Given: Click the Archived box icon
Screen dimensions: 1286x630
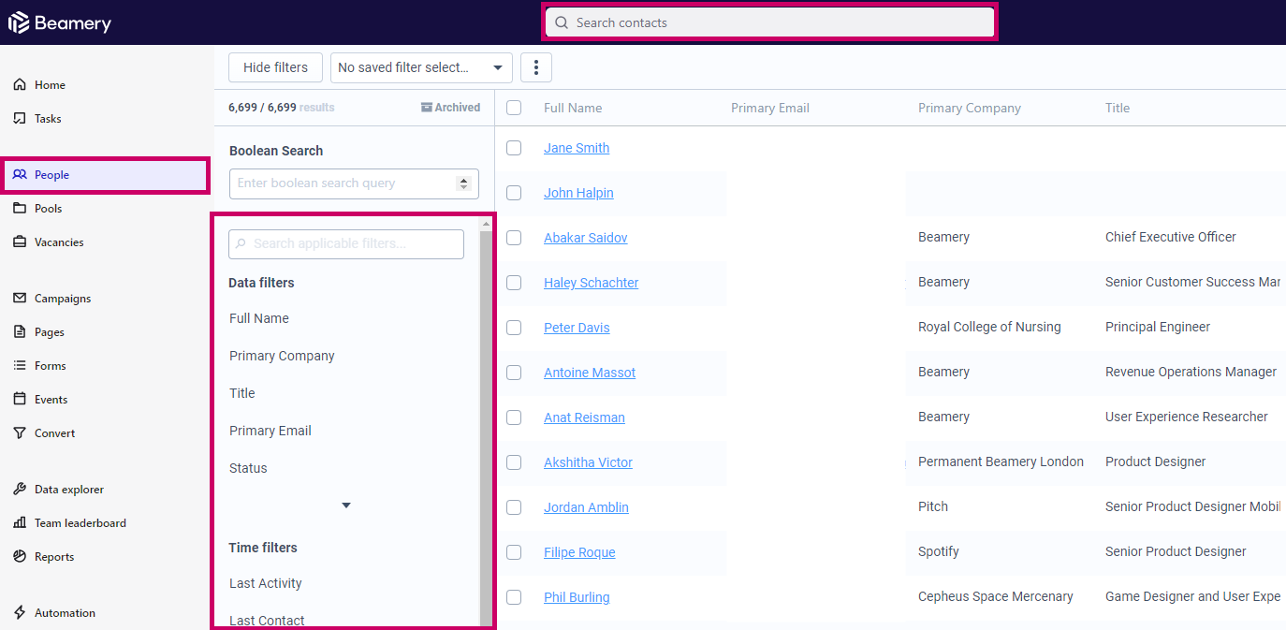Looking at the screenshot, I should pyautogui.click(x=426, y=108).
